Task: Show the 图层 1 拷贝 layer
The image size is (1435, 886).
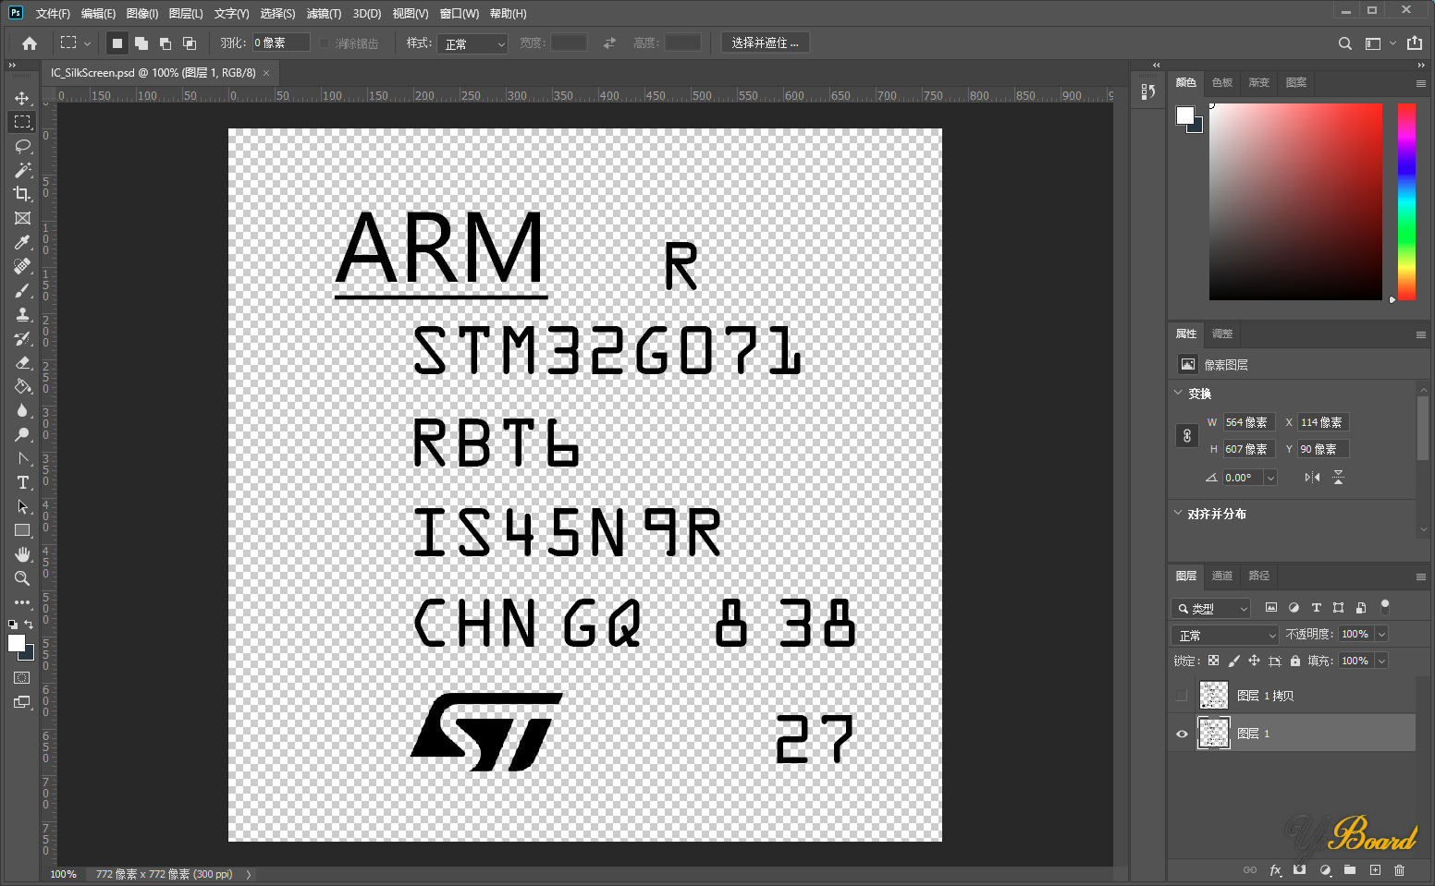Action: tap(1182, 695)
